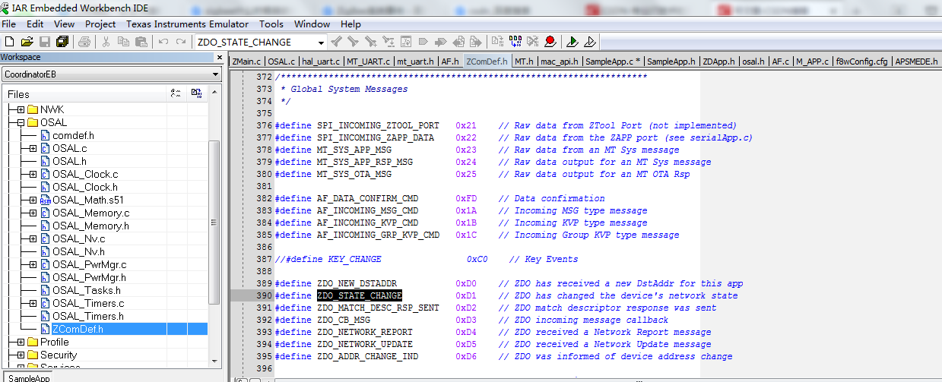Viewport: 942px width, 382px height.
Task: Switch to the f8wConfig.cfg editor tab
Action: click(x=862, y=62)
